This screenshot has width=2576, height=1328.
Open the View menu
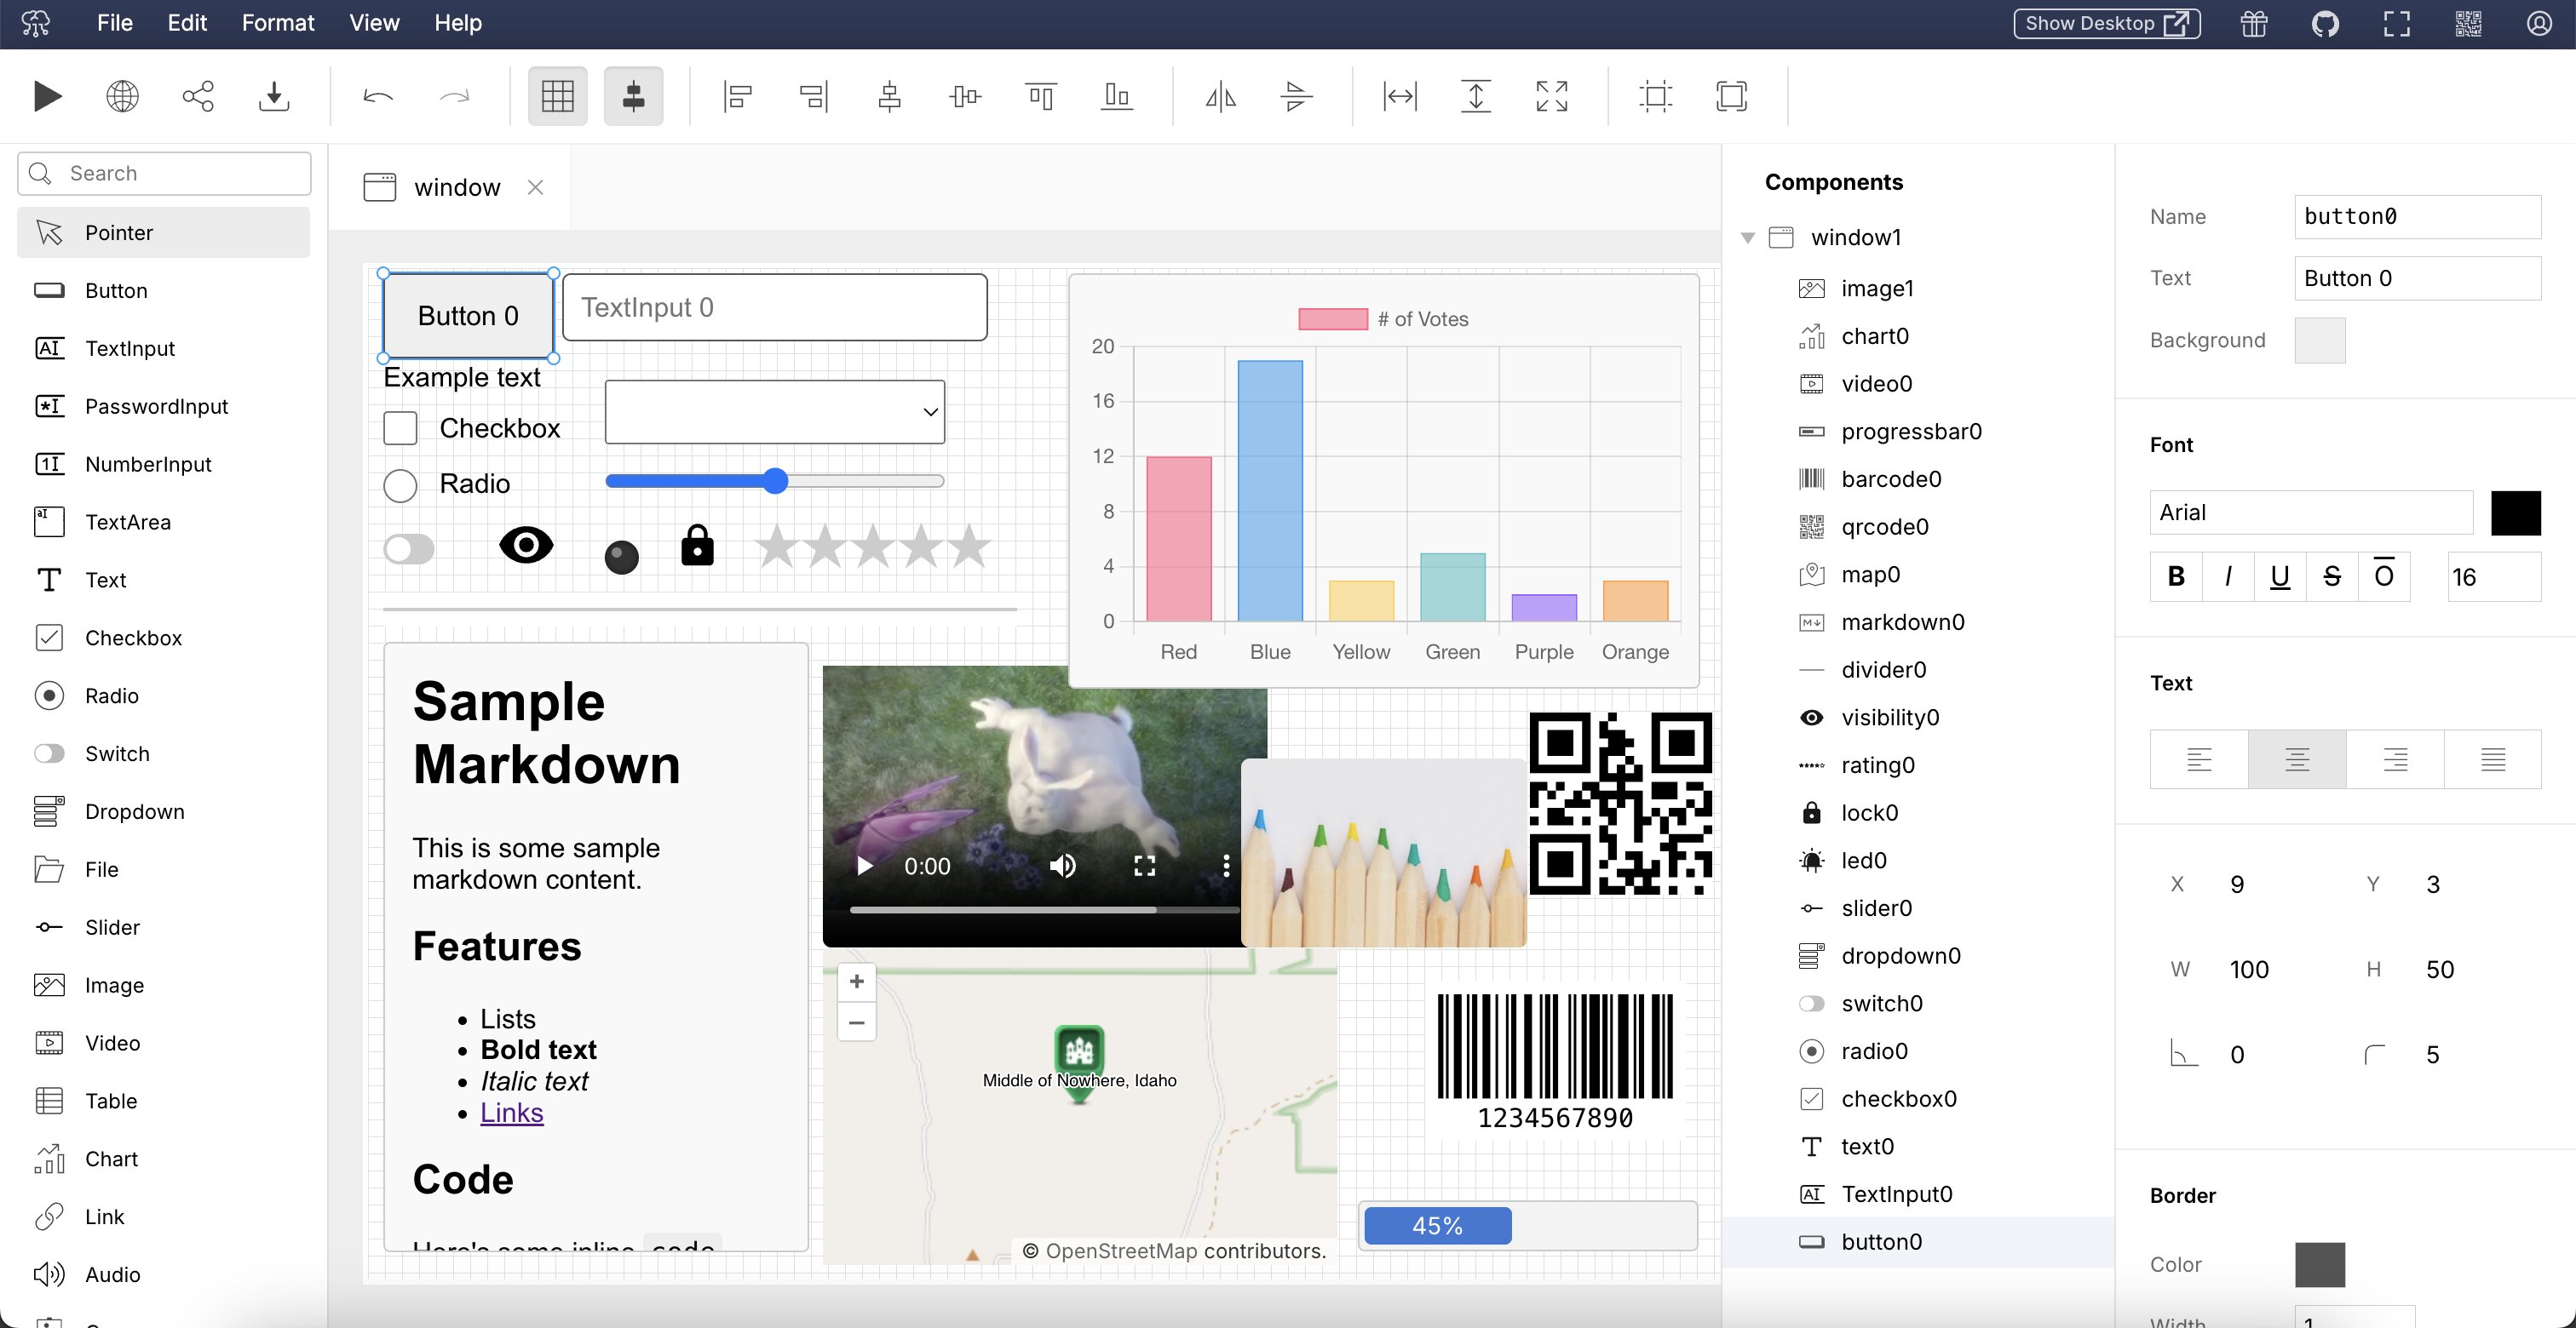pyautogui.click(x=374, y=23)
